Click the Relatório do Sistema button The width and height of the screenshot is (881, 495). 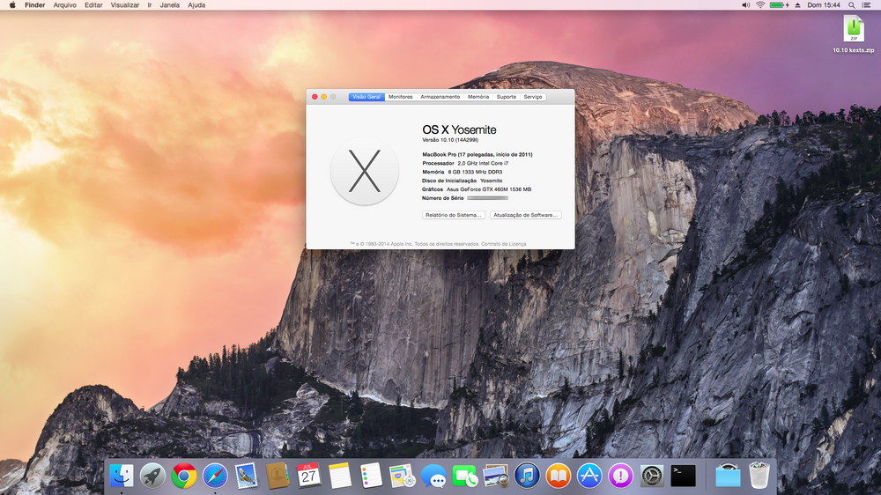[454, 215]
